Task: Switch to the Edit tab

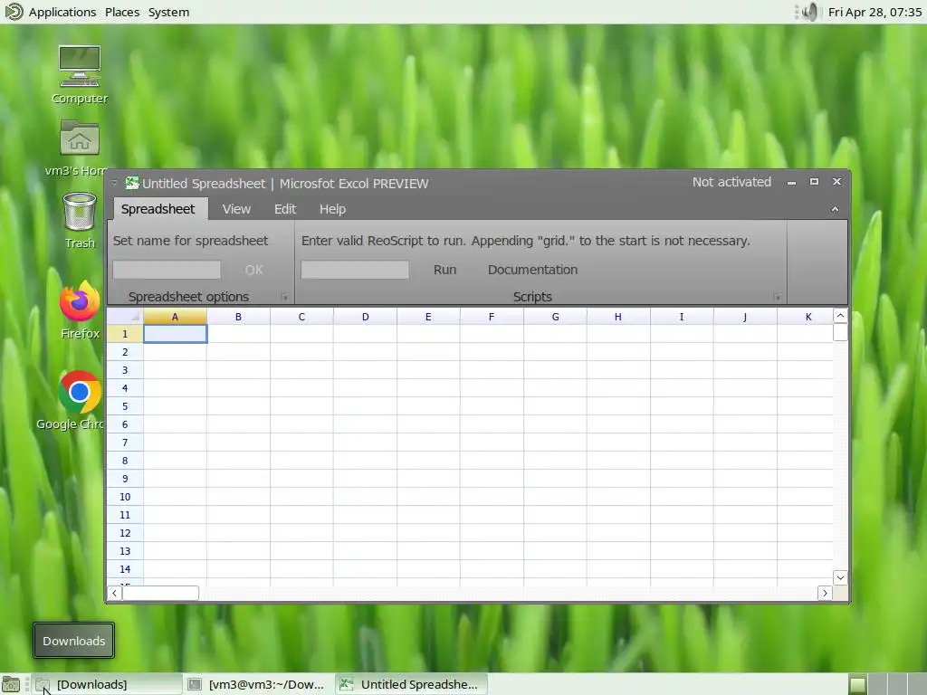Action: 285,209
